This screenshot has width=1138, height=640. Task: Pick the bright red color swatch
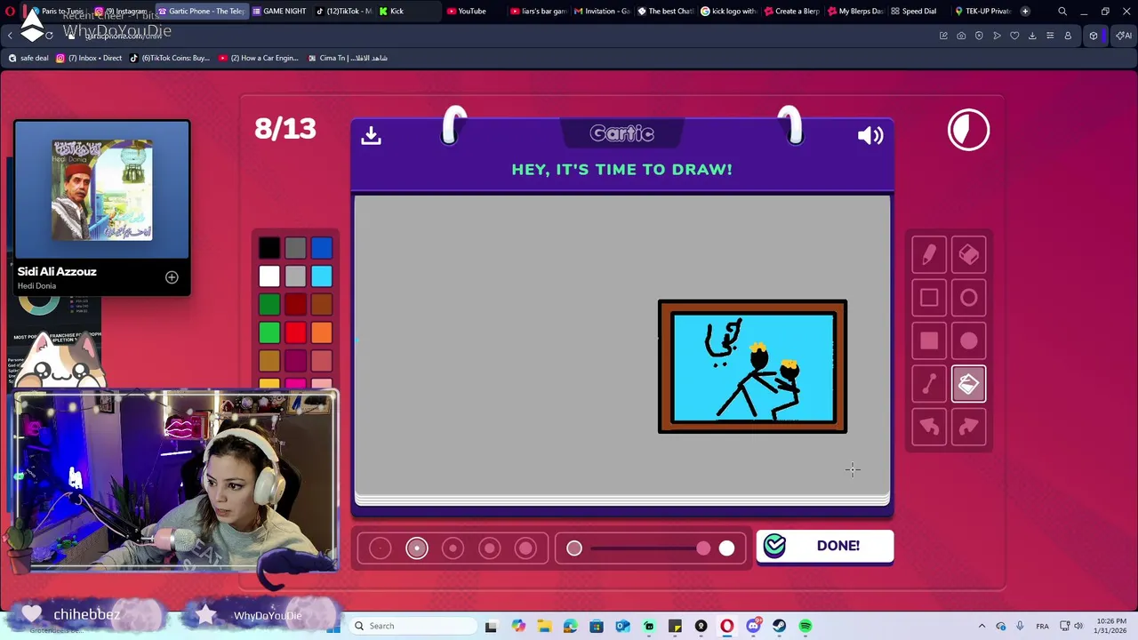point(296,333)
